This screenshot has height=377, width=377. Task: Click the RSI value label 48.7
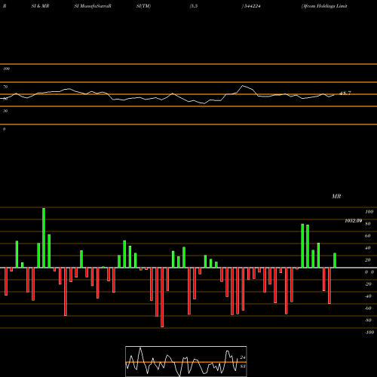(x=345, y=93)
